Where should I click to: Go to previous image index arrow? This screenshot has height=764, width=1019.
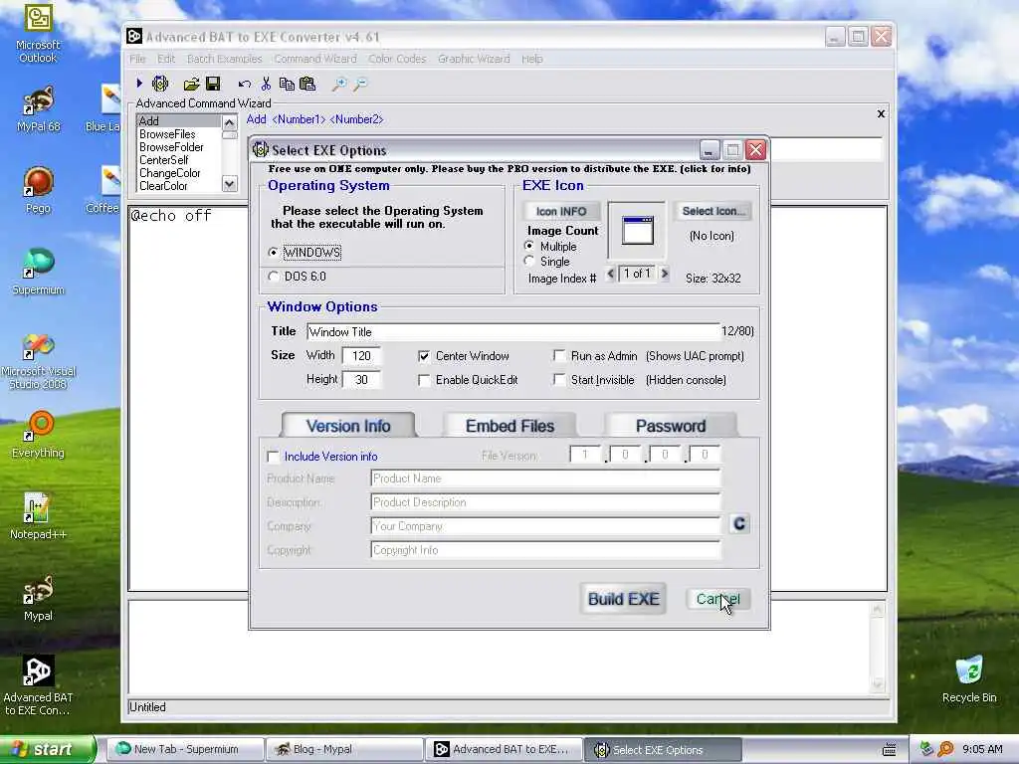(x=610, y=274)
